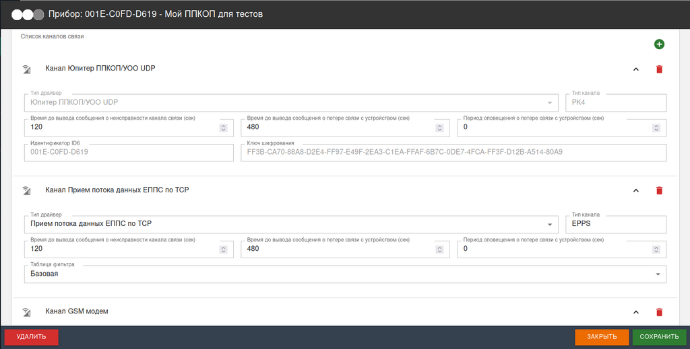Adjust stepper for Юпитер channel fault time 120

point(223,127)
